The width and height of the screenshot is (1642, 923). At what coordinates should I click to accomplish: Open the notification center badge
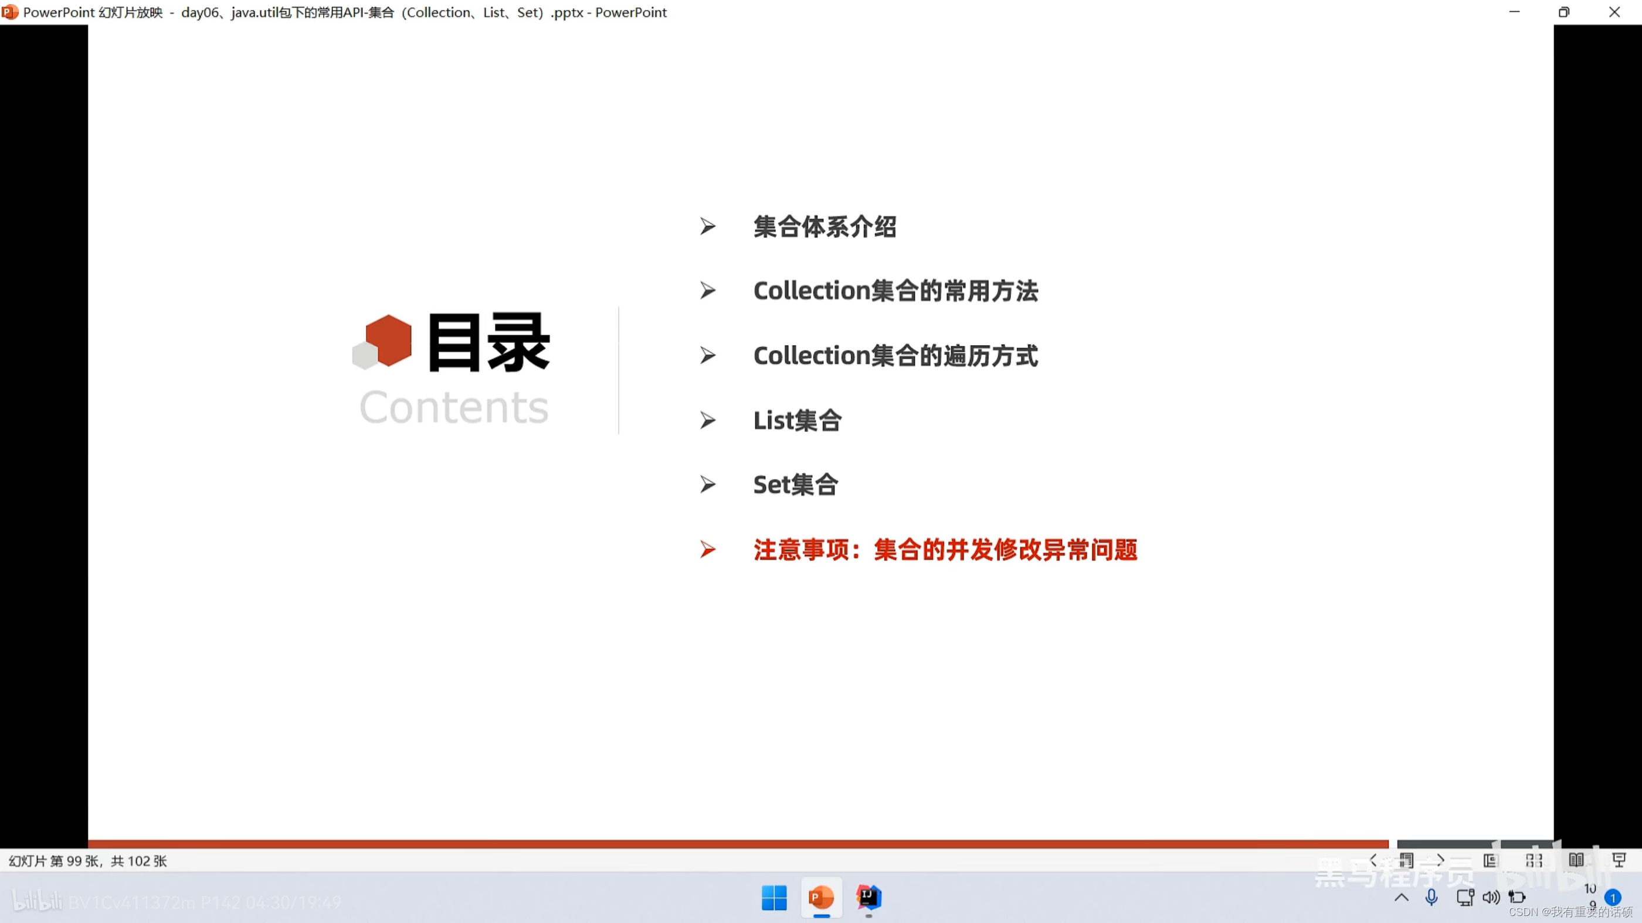(x=1613, y=898)
